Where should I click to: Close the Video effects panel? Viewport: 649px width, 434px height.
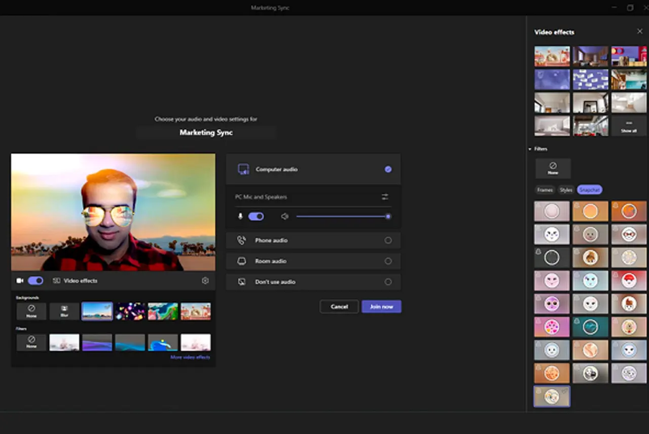click(639, 31)
